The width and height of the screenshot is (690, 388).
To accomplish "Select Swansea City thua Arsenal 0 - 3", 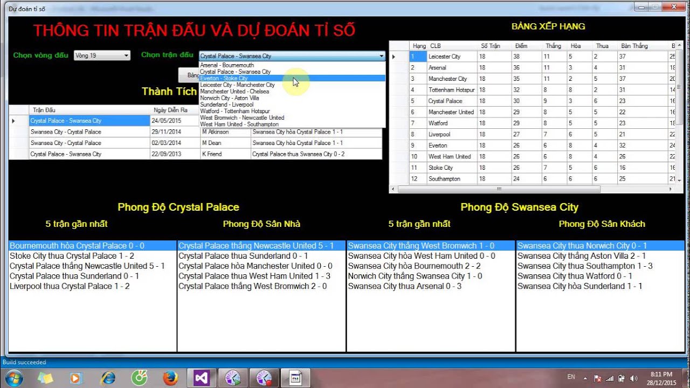I will (x=431, y=286).
